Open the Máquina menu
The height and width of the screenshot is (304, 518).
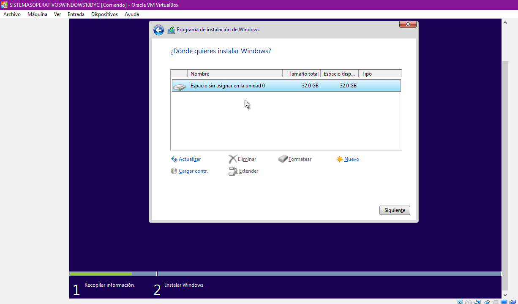[37, 14]
